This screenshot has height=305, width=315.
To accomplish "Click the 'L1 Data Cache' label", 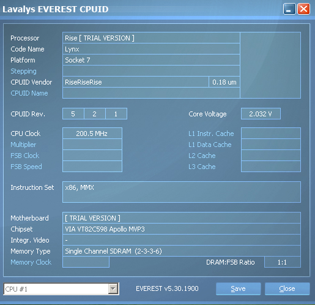I will point(210,145).
